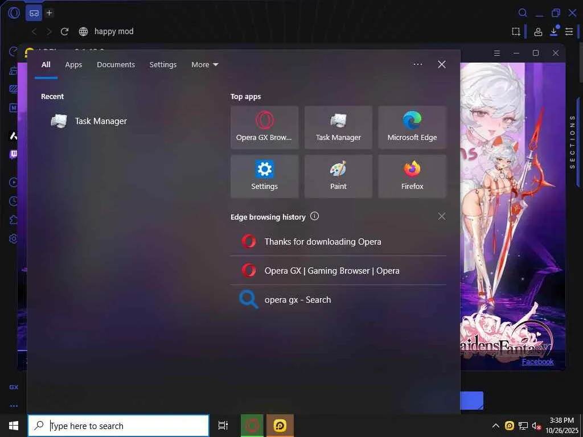Follow the Facebook link in LDPlayer window
This screenshot has width=583, height=437.
tap(537, 361)
